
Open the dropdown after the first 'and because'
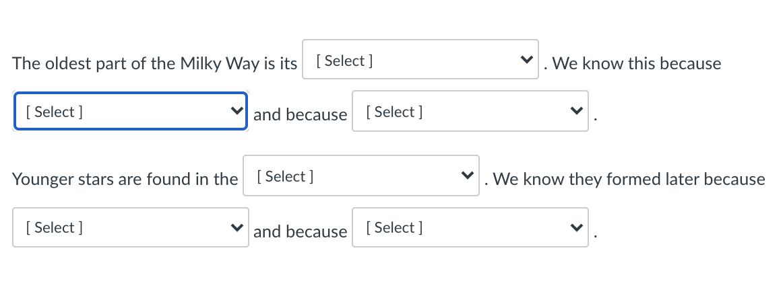[x=470, y=112]
